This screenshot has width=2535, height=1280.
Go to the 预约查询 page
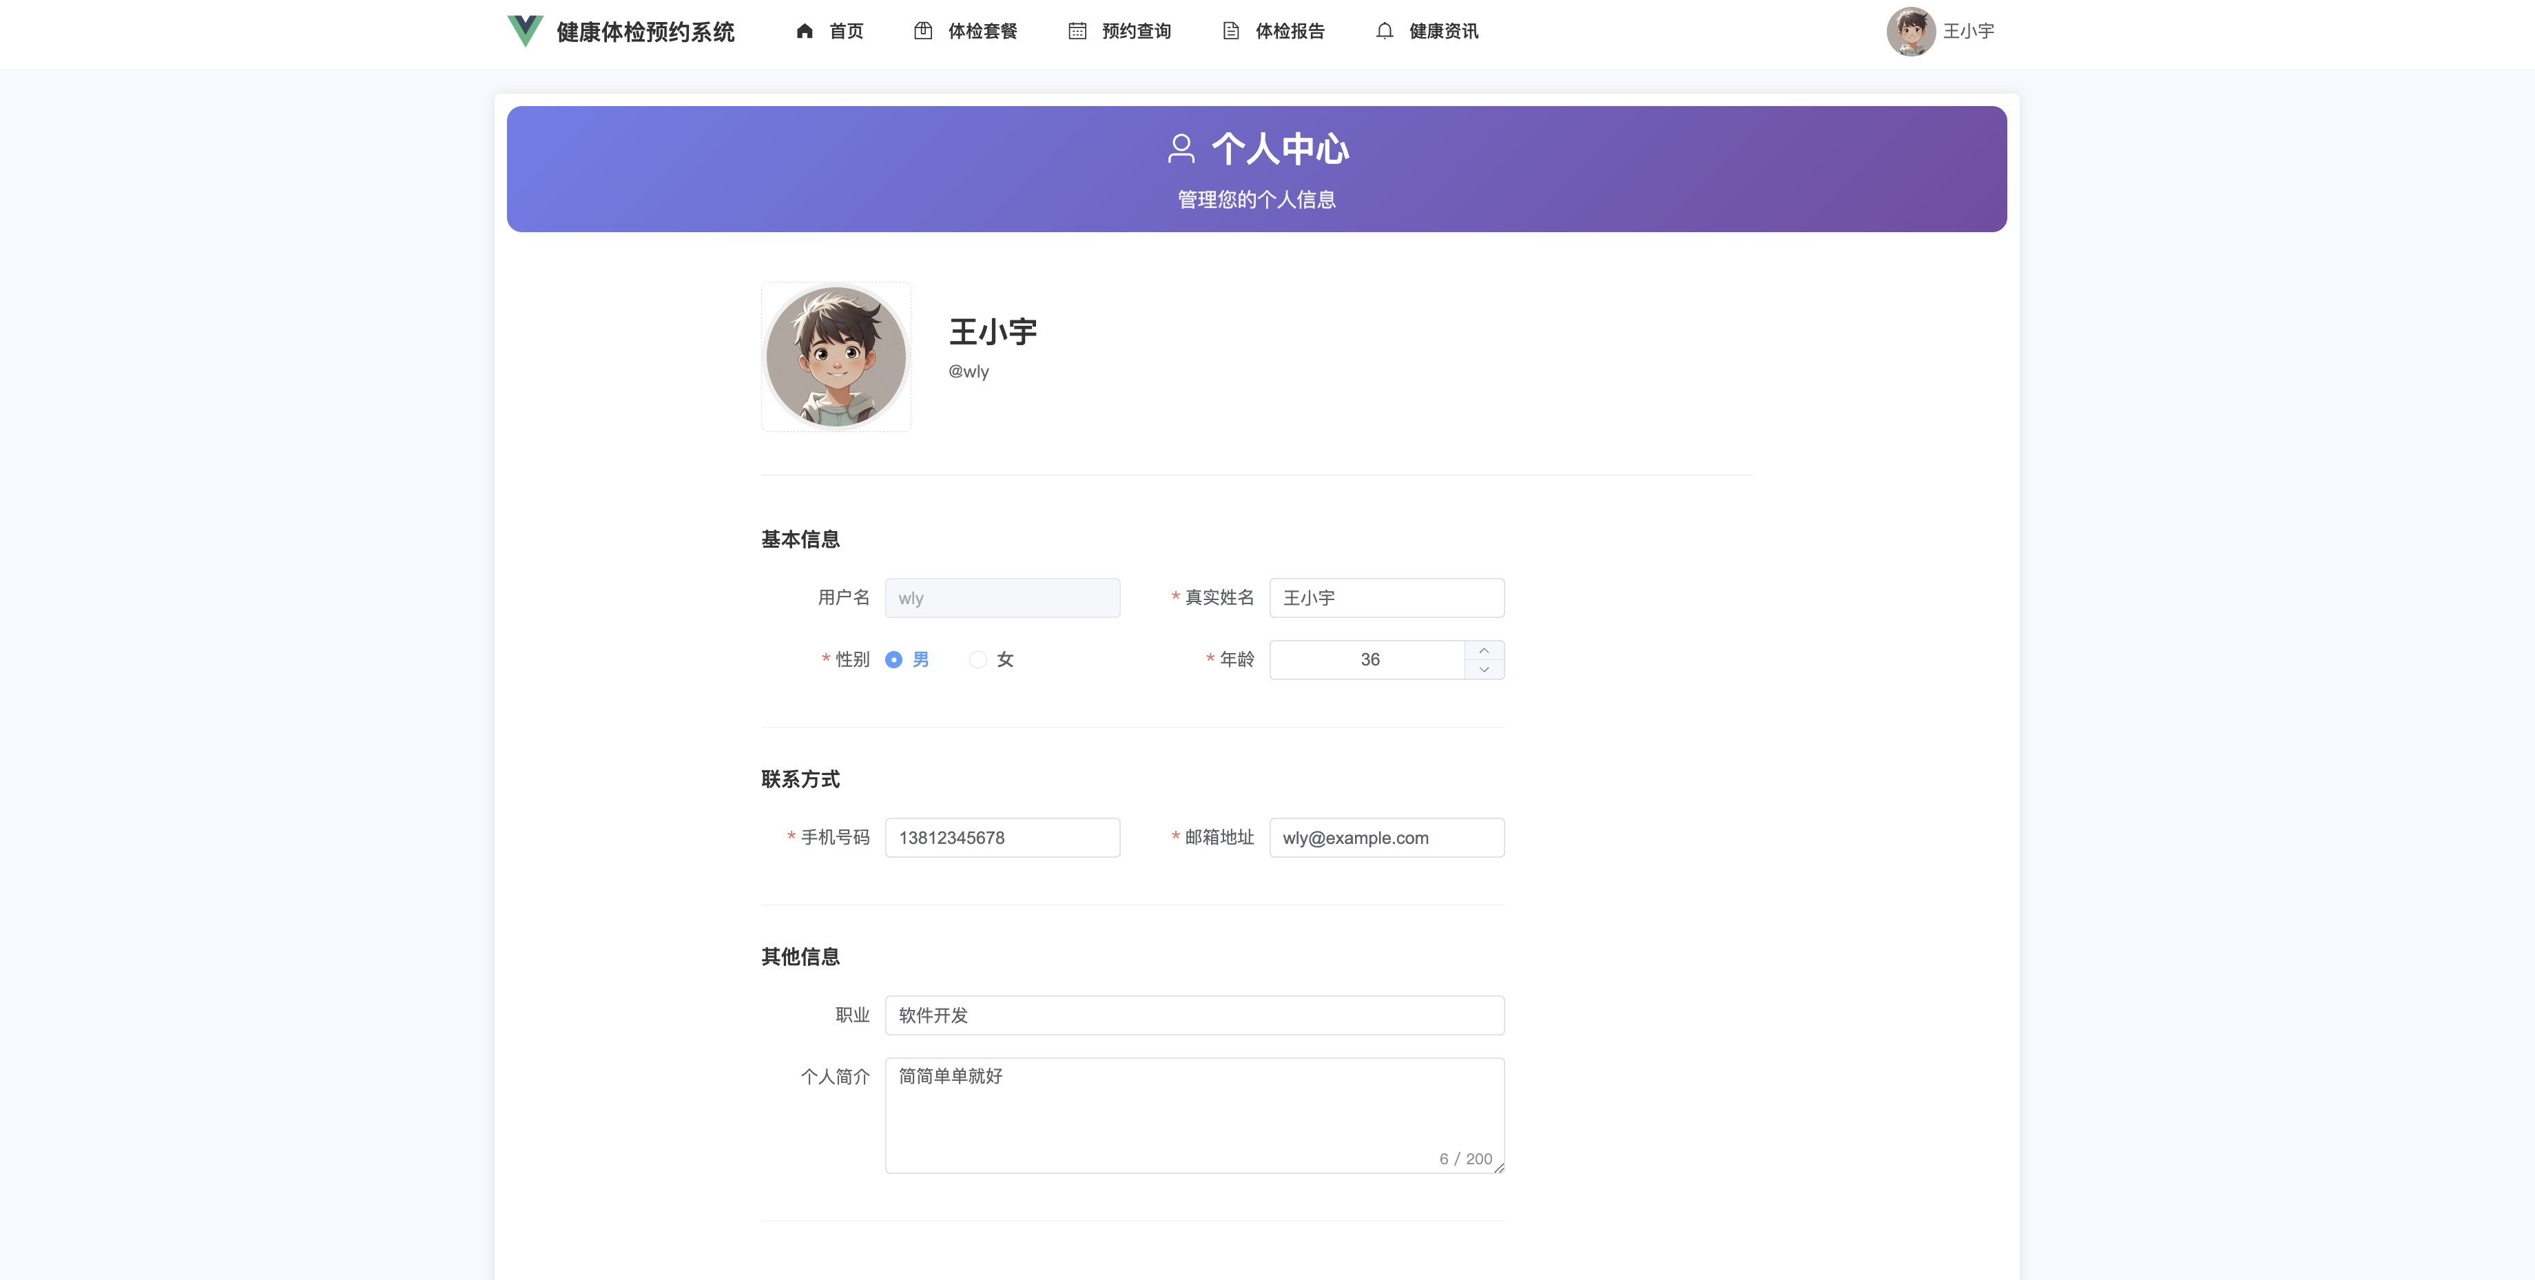(x=1136, y=32)
